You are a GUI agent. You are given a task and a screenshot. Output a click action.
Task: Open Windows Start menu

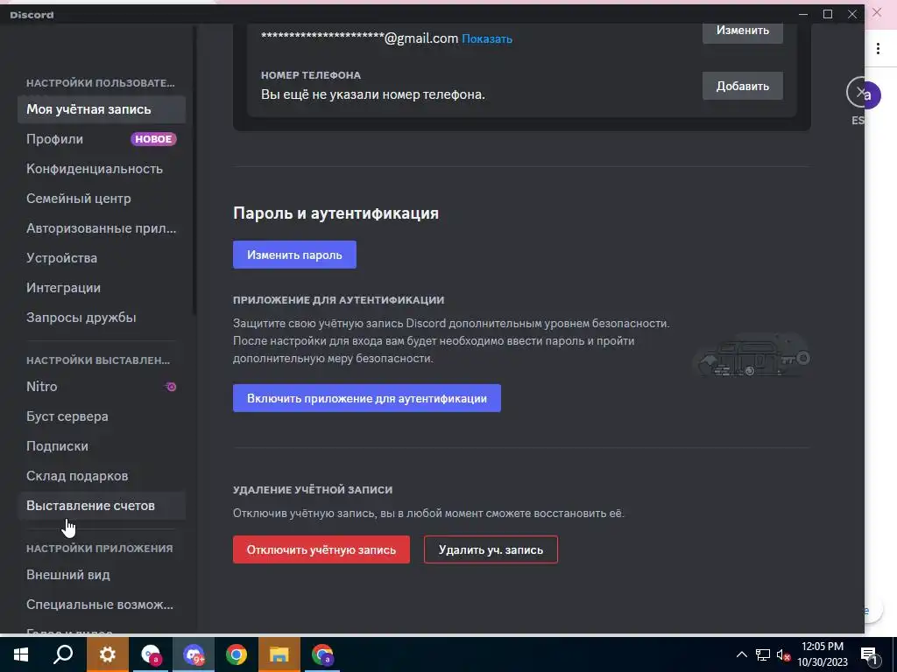pyautogui.click(x=21, y=654)
